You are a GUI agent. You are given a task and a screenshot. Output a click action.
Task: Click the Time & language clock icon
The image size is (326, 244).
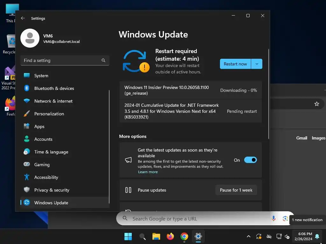(x=27, y=152)
